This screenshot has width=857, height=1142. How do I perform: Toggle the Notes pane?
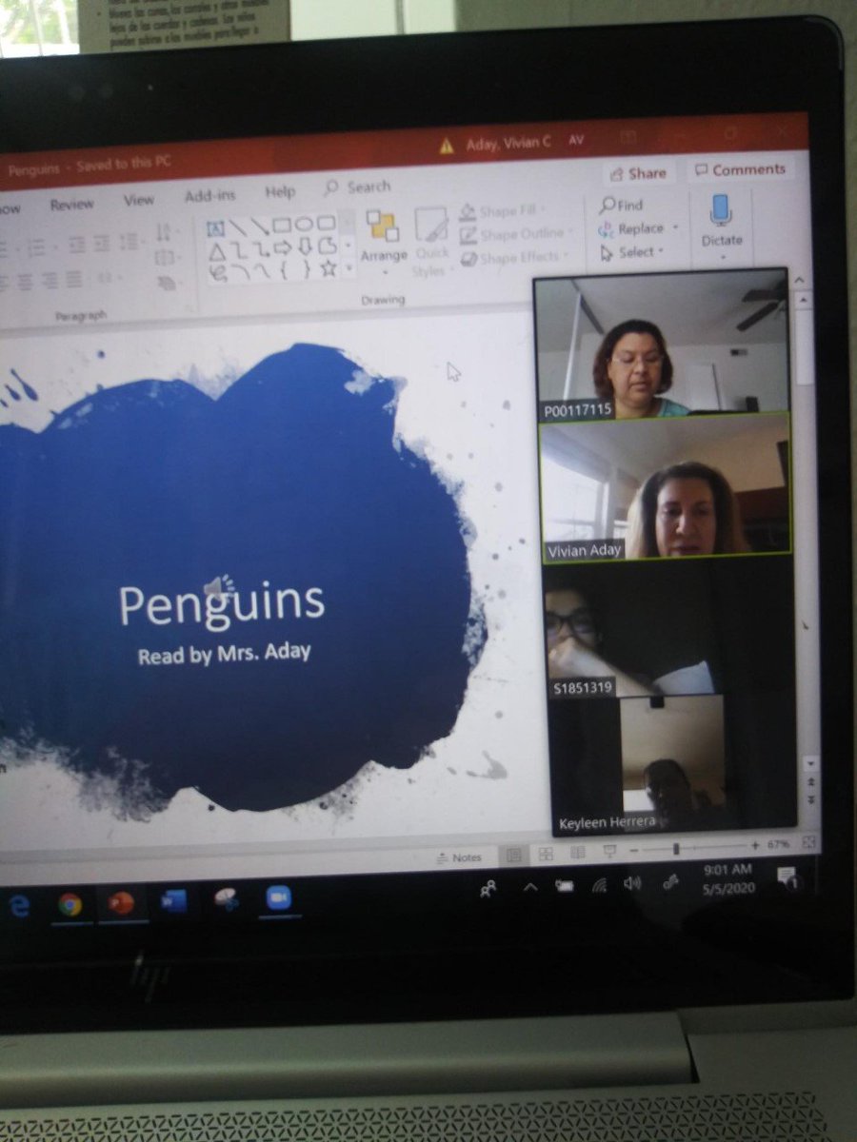pyautogui.click(x=459, y=857)
